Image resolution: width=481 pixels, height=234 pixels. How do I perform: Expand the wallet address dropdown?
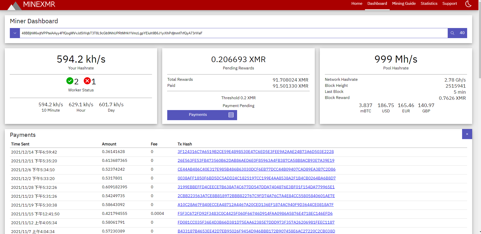15,33
